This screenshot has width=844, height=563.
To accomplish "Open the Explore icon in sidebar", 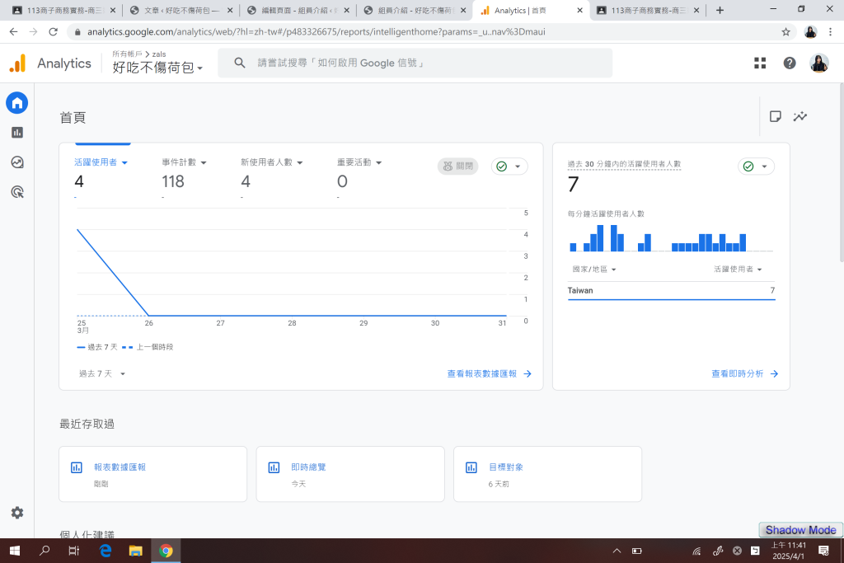I will point(17,162).
